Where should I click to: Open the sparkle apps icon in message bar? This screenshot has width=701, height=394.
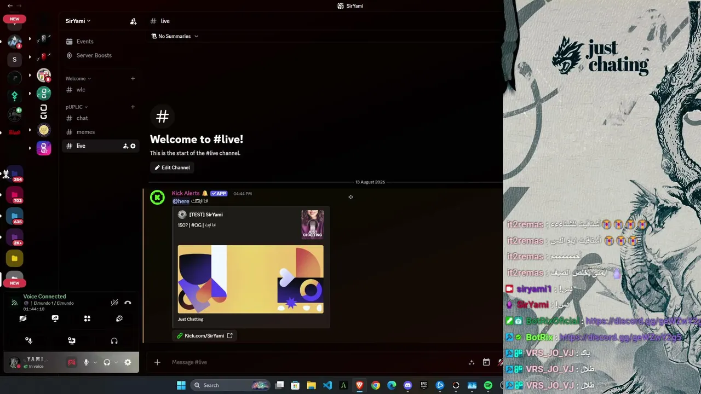click(x=472, y=362)
